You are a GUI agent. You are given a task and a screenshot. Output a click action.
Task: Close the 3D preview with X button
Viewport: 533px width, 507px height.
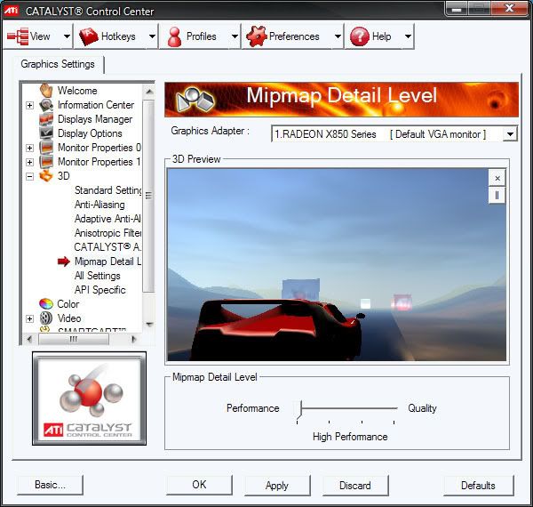click(497, 178)
